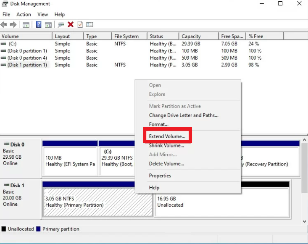Click the red X delete toolbar icon

tap(71, 24)
